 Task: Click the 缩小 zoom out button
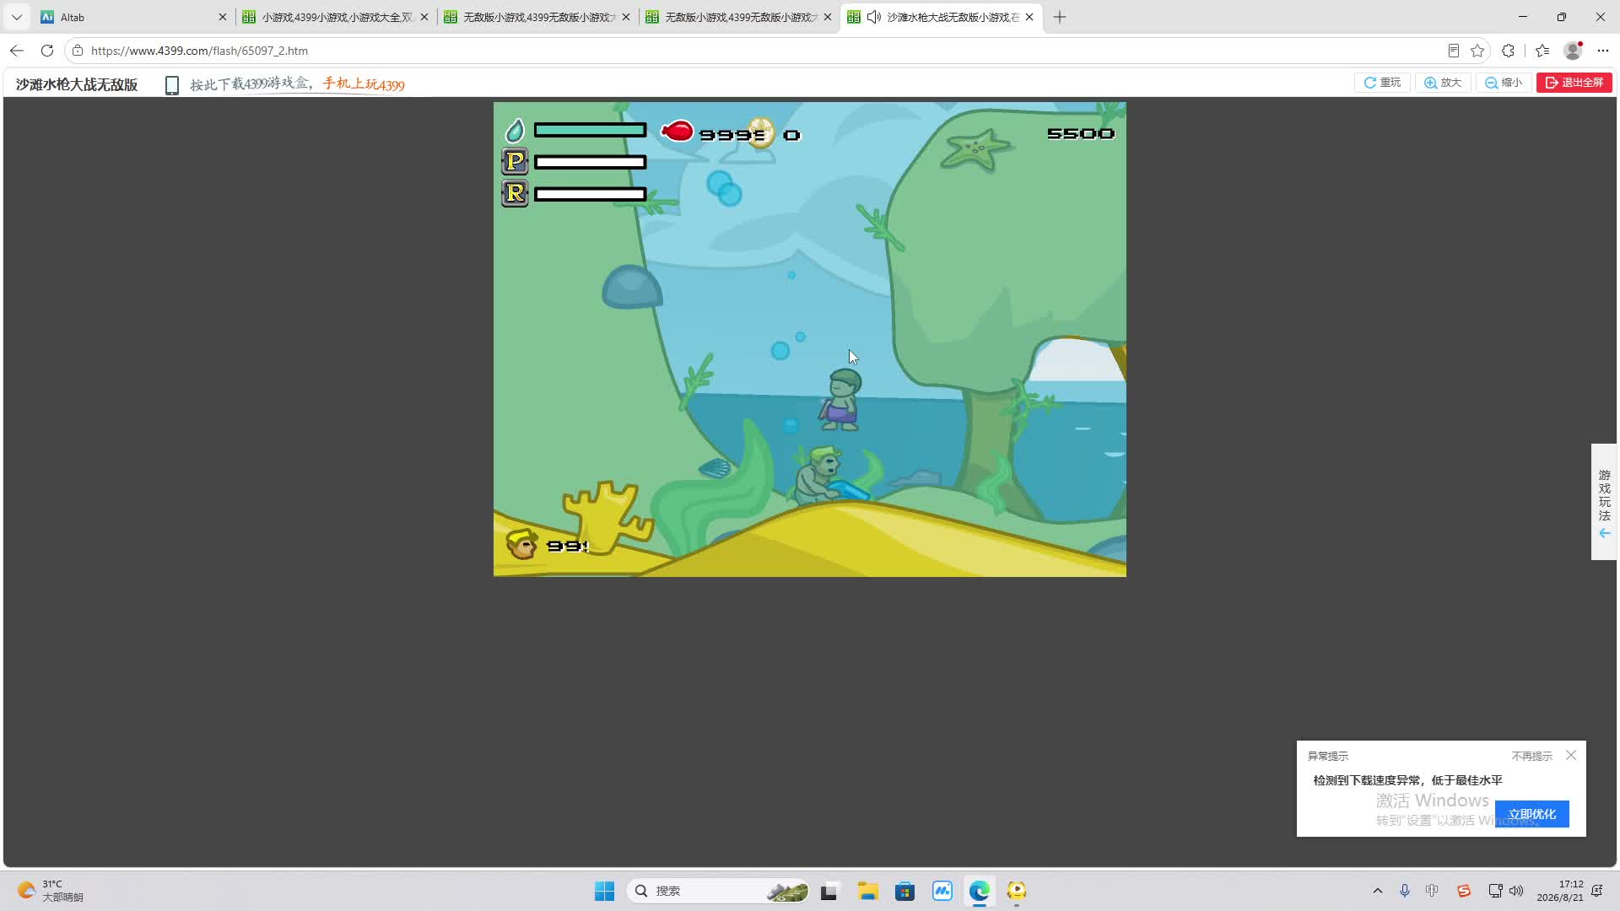click(x=1504, y=83)
